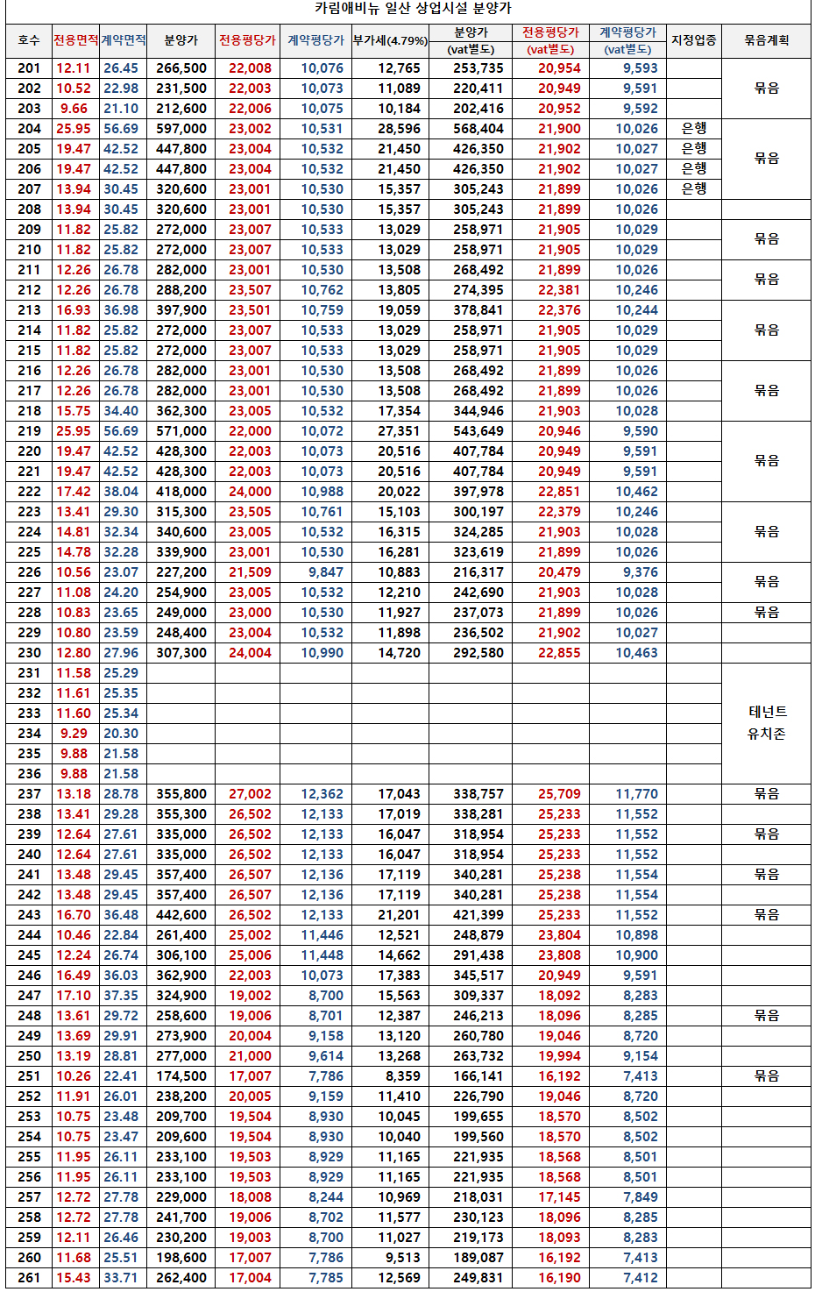Select room number 240 in 호수 column
Screen dimensions: 815x1299
[x=29, y=855]
